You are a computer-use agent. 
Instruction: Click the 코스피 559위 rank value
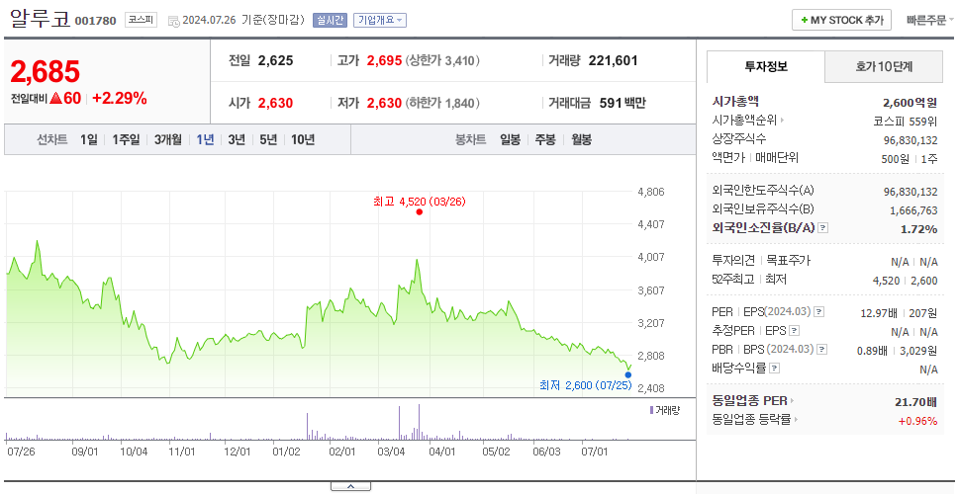906,121
